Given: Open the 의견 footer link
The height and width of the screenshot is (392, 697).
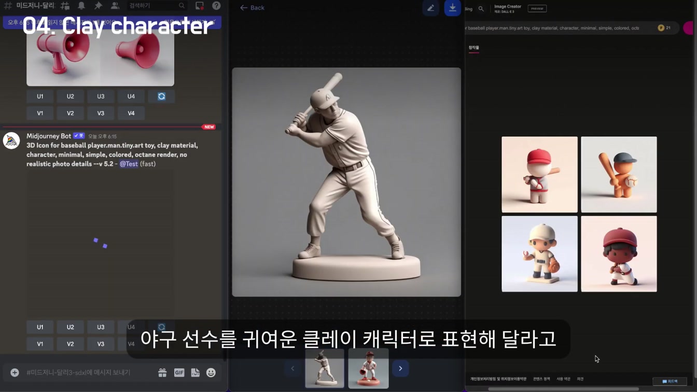Looking at the screenshot, I should 580,379.
